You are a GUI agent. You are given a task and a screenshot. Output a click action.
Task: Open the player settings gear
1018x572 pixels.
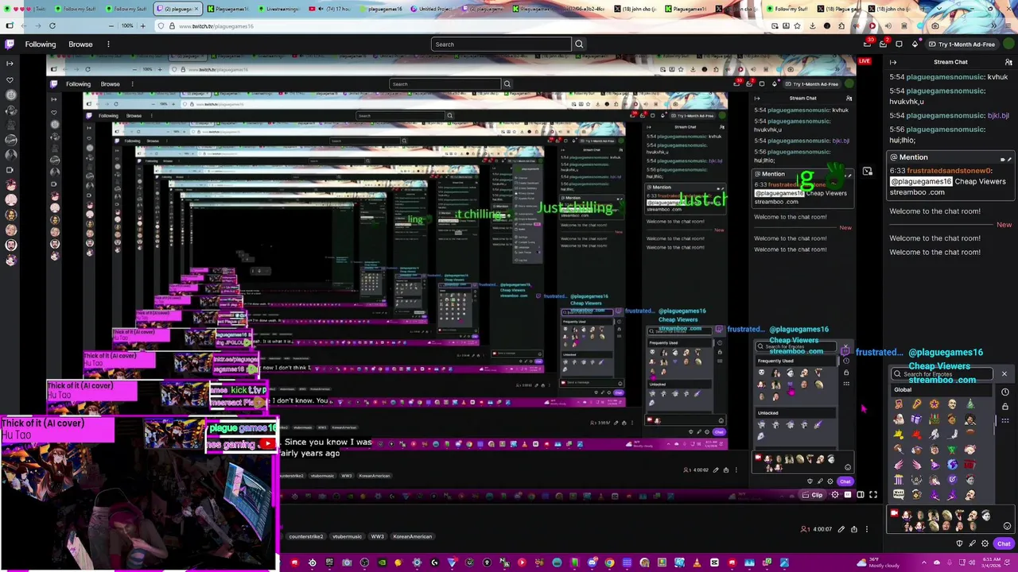[835, 495]
